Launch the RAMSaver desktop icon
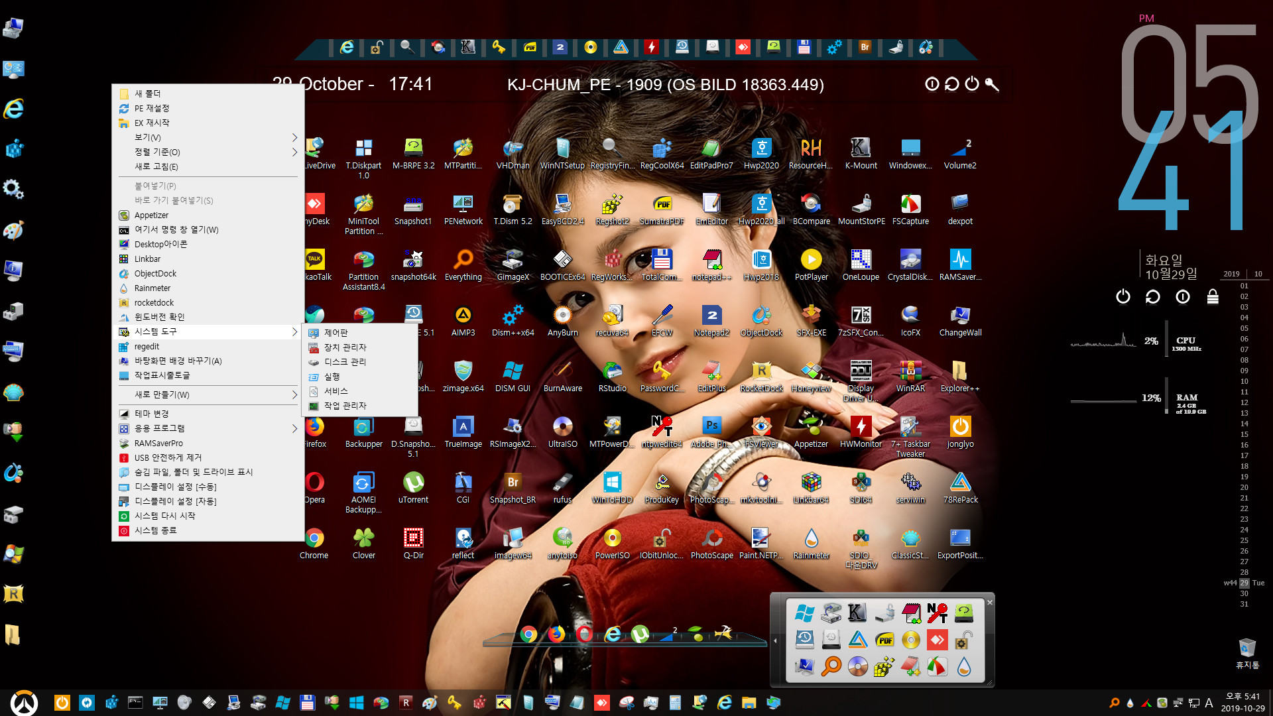The width and height of the screenshot is (1273, 716). [x=960, y=265]
